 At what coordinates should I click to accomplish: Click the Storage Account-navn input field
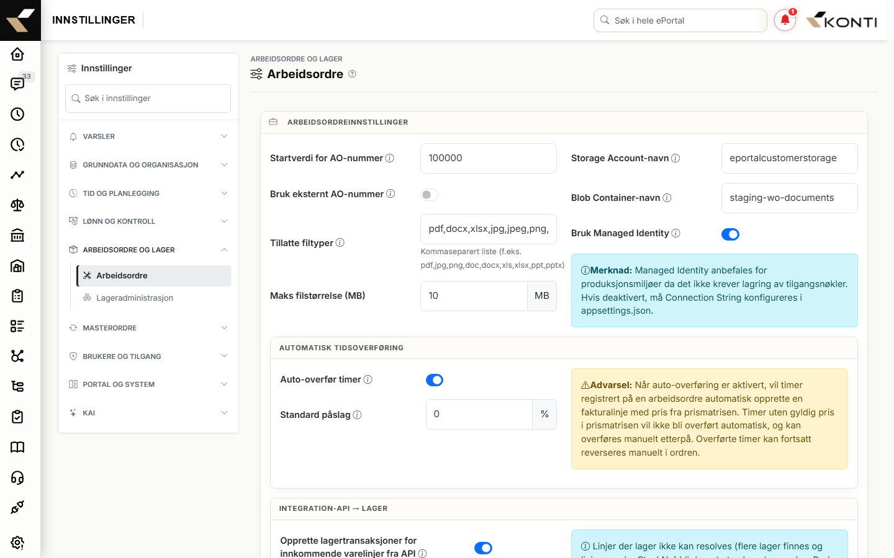pos(790,158)
